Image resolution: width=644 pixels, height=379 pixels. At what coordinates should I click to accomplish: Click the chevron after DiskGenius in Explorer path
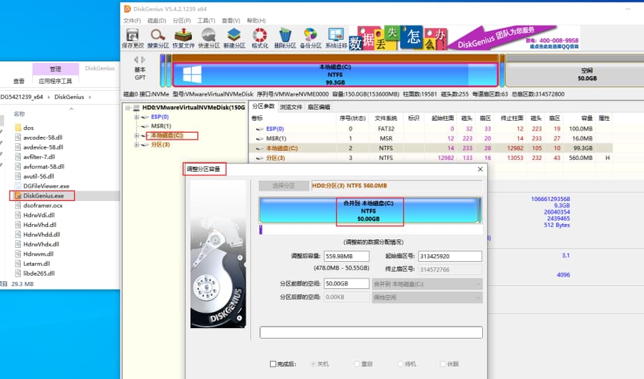[90, 97]
